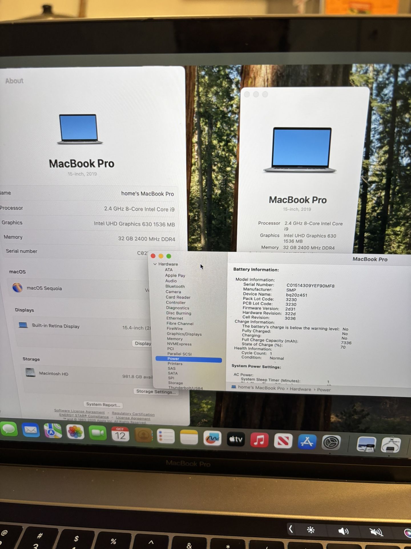
Task: Select Ethernet in the Hardware list
Action: click(175, 318)
